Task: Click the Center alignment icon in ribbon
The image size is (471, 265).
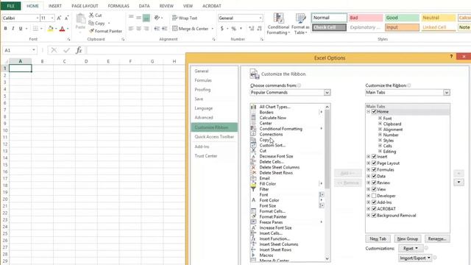Action: (138, 29)
